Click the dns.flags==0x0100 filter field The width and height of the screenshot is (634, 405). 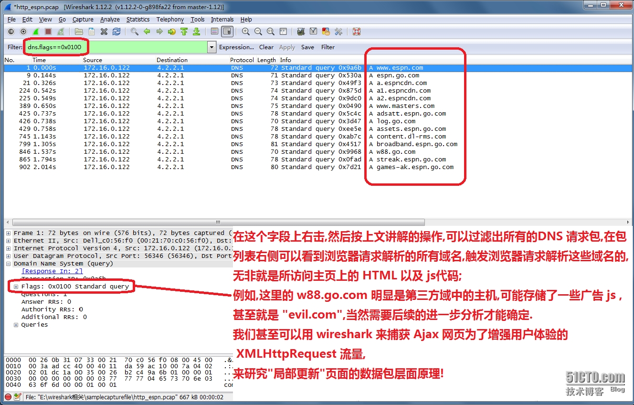[117, 47]
